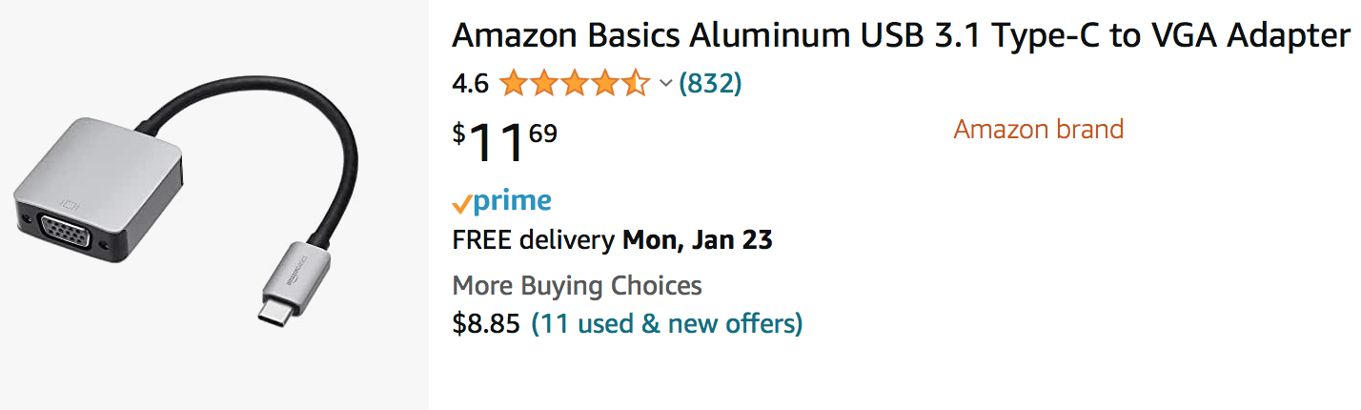Click the Prime logo
1361x410 pixels.
coord(512,201)
